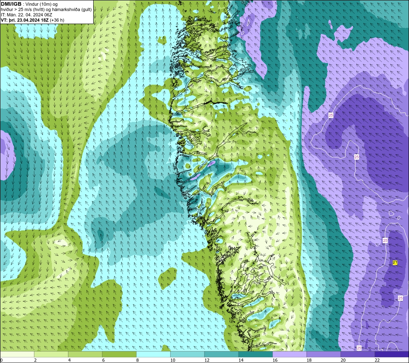Screen dimensions: 409x363
Task: Click the 10–12 m/s light teal legend swatch
Action: click(x=187, y=354)
